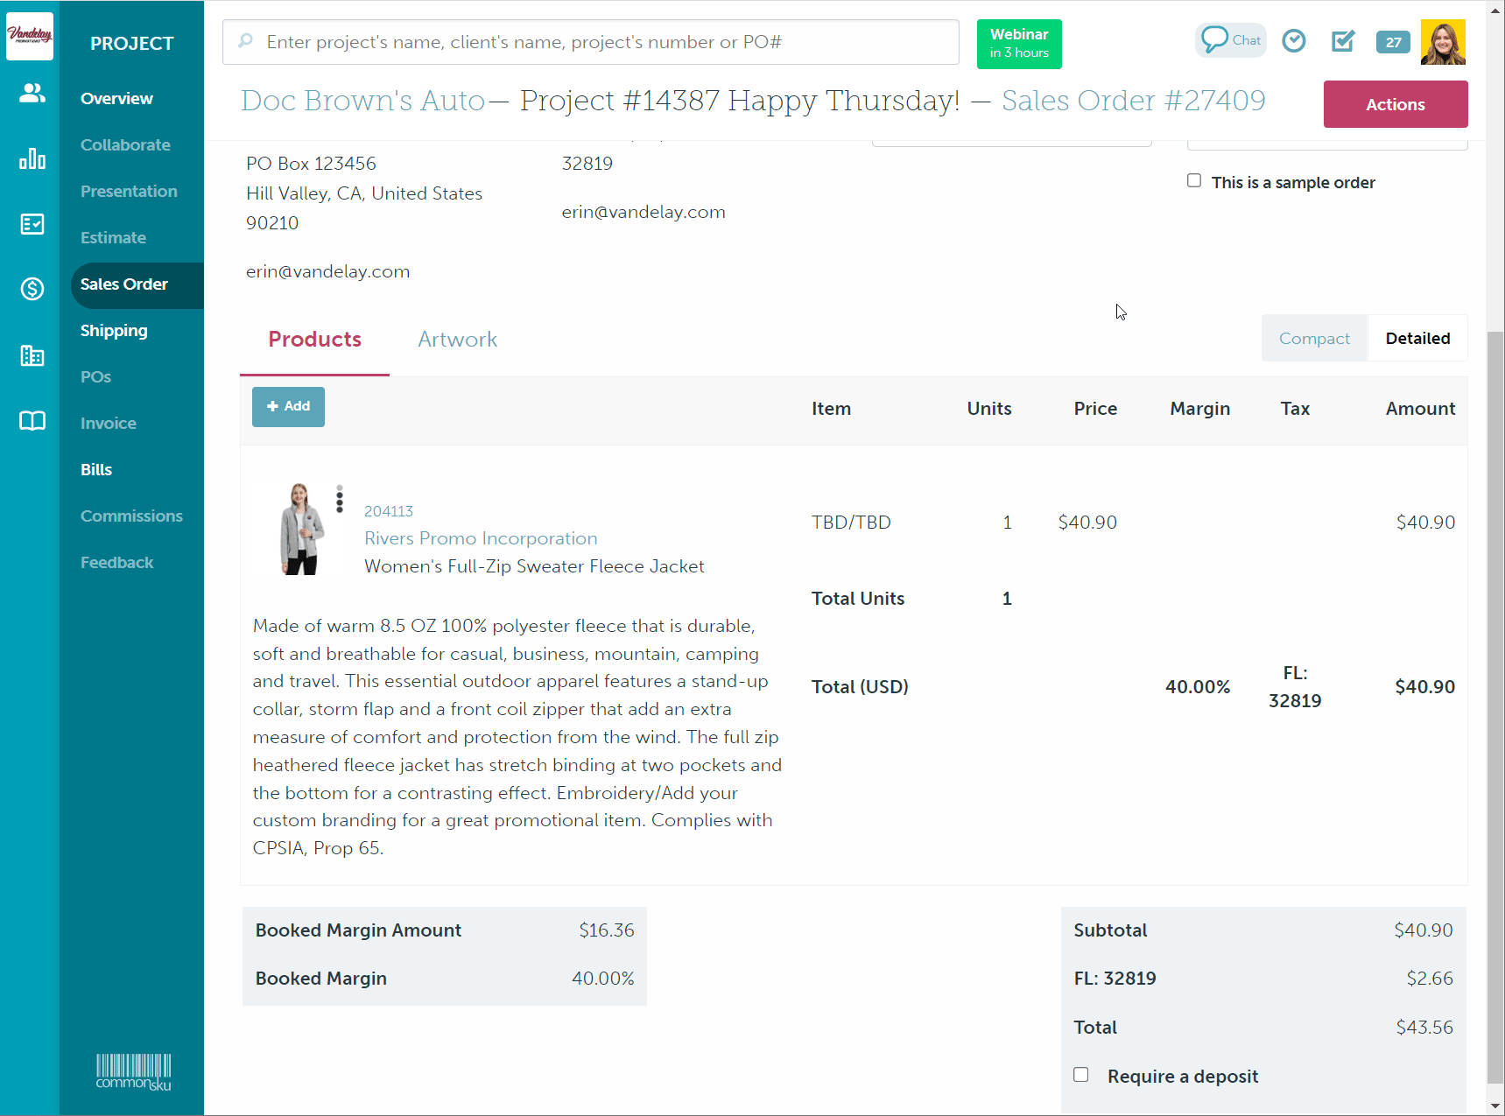Open the contacts people icon in sidebar
Image resolution: width=1505 pixels, height=1116 pixels.
(32, 93)
